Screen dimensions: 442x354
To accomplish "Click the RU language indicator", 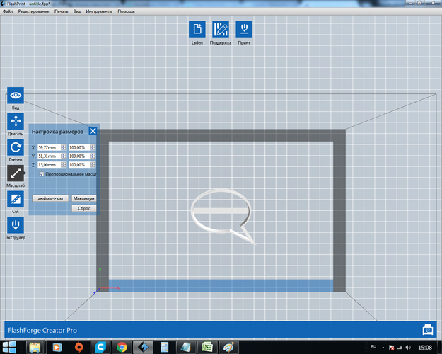I will click(373, 346).
